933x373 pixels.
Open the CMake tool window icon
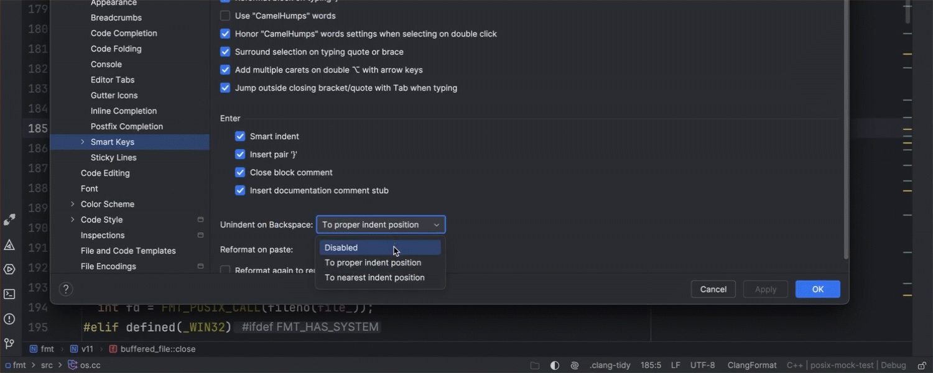tap(9, 245)
